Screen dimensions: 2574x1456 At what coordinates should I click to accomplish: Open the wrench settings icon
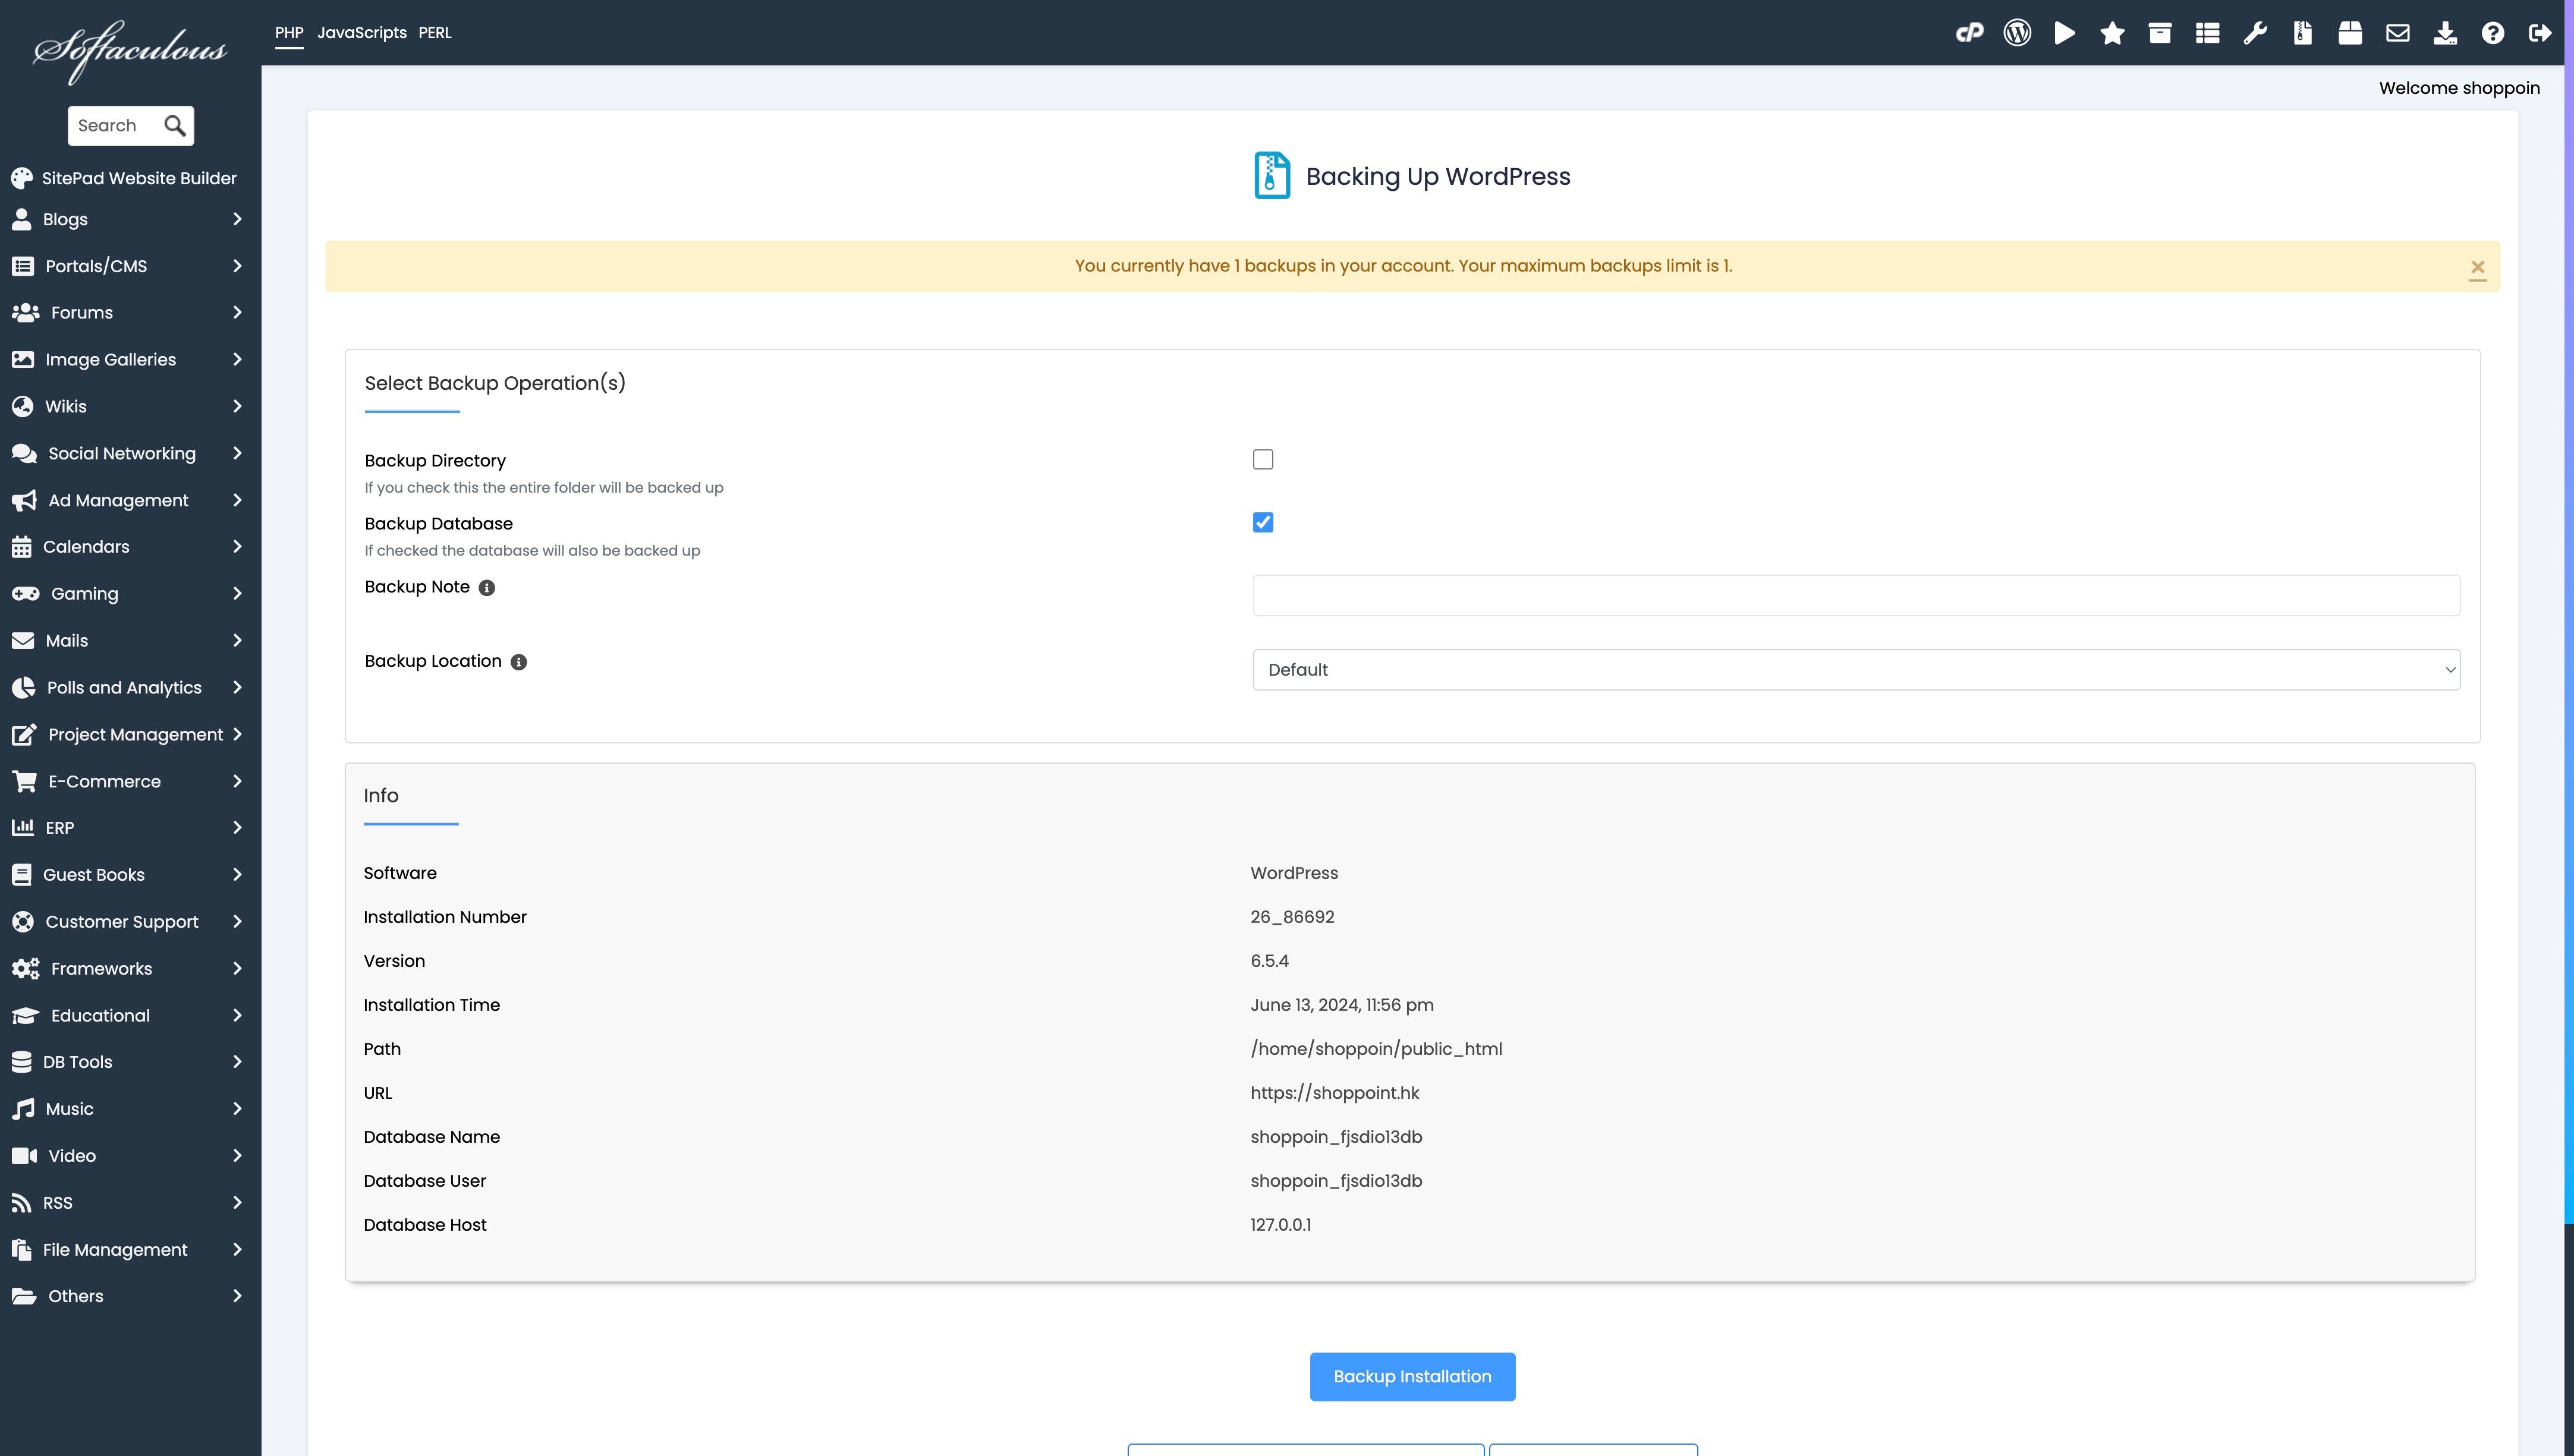tap(2255, 33)
